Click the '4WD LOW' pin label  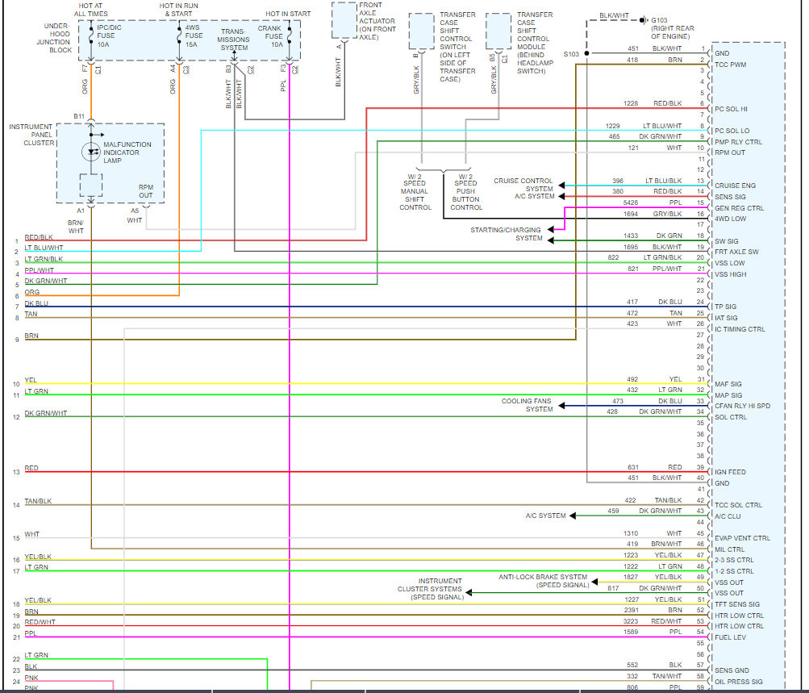point(730,219)
